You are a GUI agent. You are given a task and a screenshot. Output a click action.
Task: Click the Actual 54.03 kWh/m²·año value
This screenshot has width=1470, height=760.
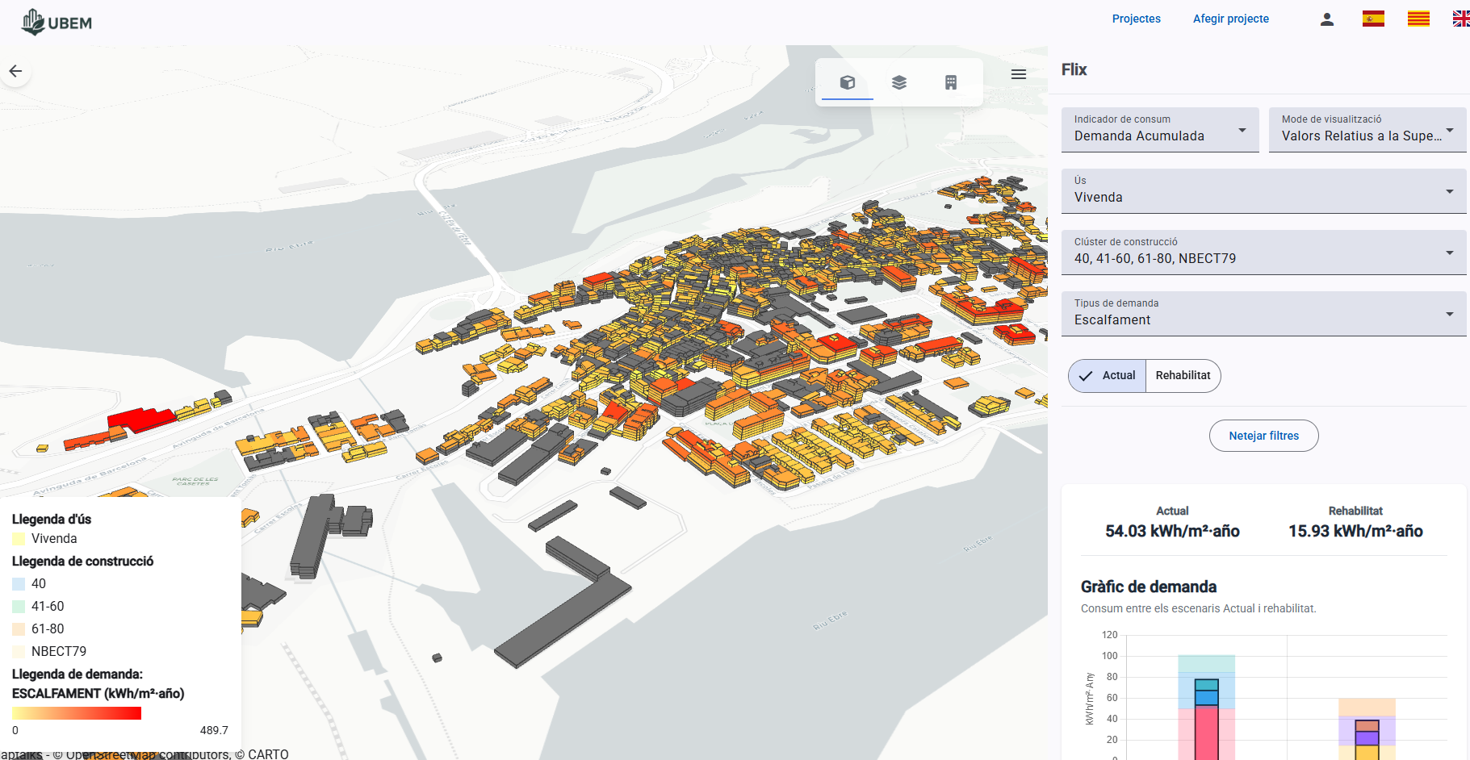pyautogui.click(x=1172, y=531)
